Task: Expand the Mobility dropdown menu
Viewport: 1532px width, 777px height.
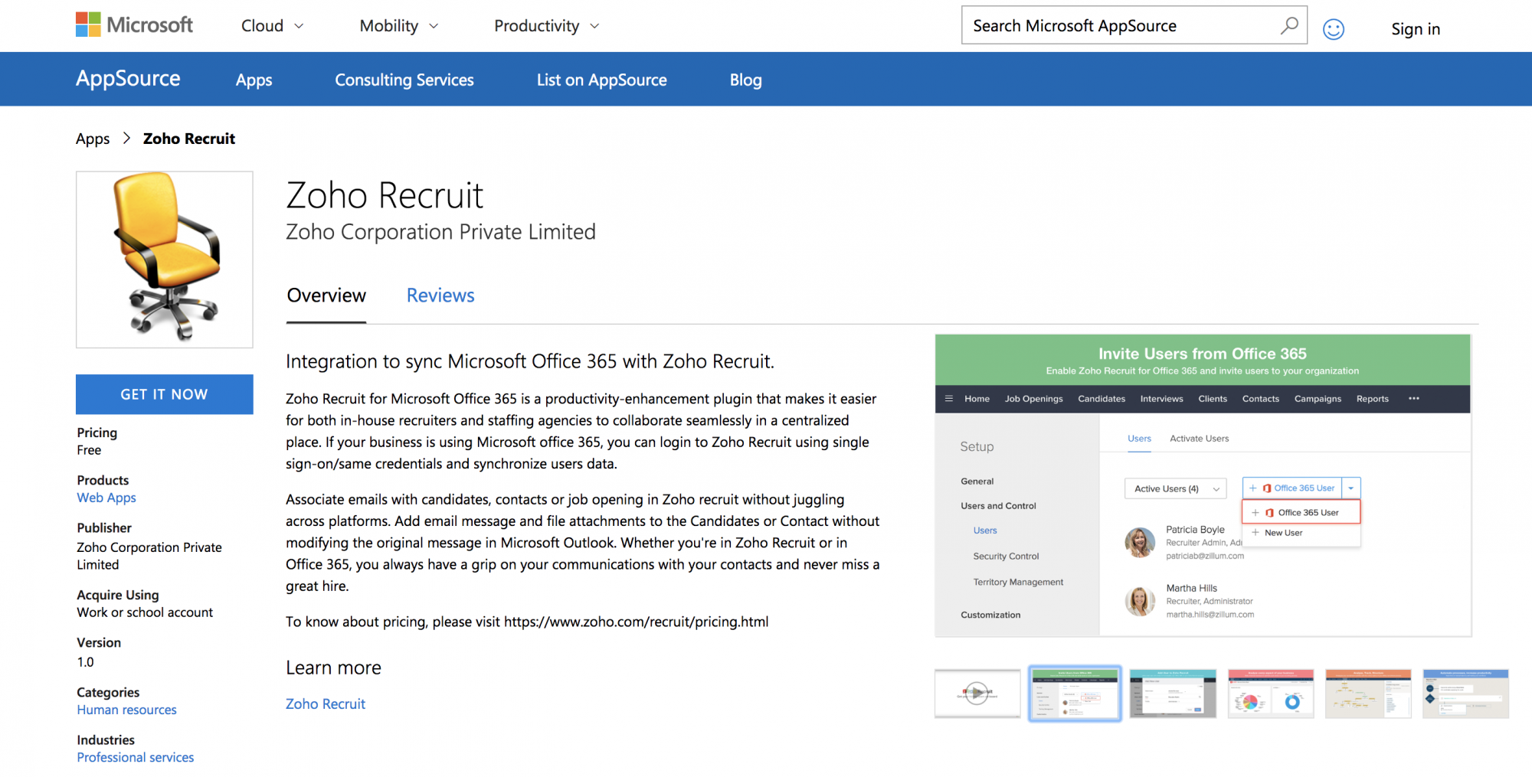Action: (398, 26)
